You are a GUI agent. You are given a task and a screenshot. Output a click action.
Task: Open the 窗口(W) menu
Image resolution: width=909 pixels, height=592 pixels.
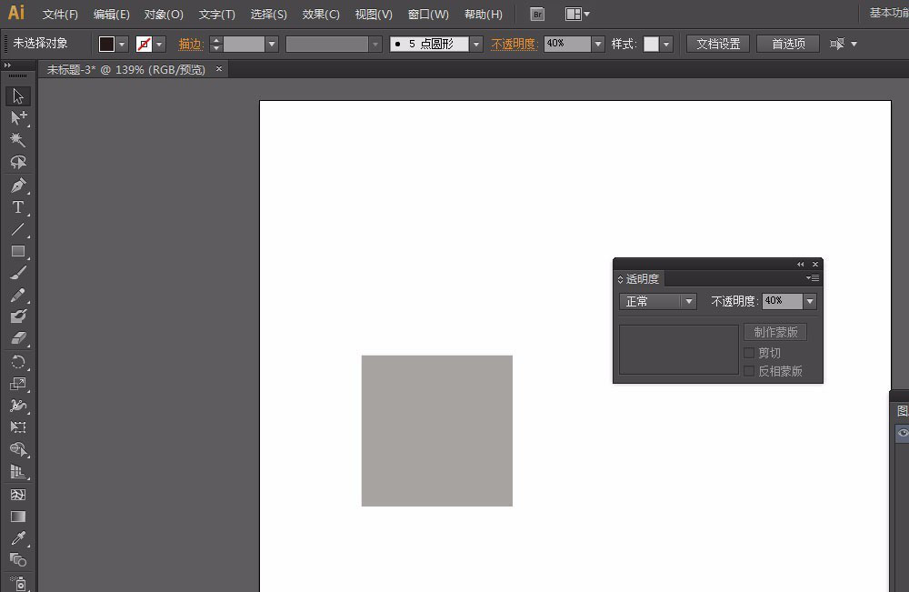click(428, 15)
